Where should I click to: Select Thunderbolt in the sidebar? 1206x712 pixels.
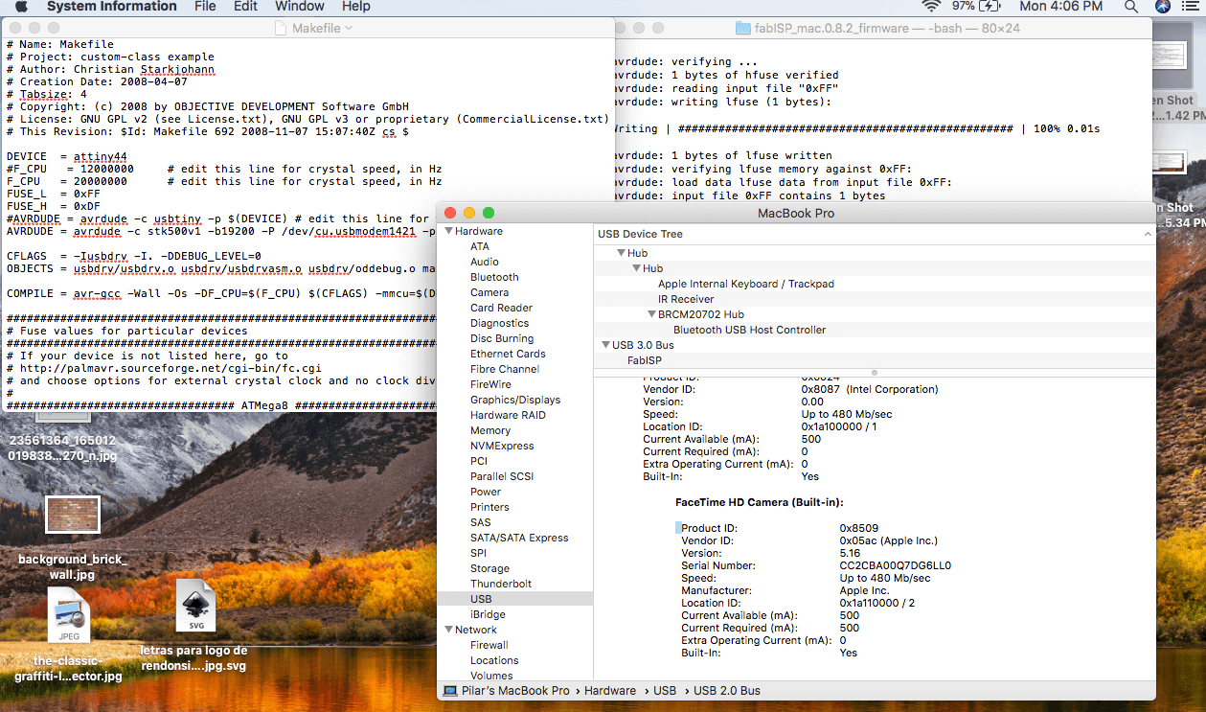pos(501,584)
